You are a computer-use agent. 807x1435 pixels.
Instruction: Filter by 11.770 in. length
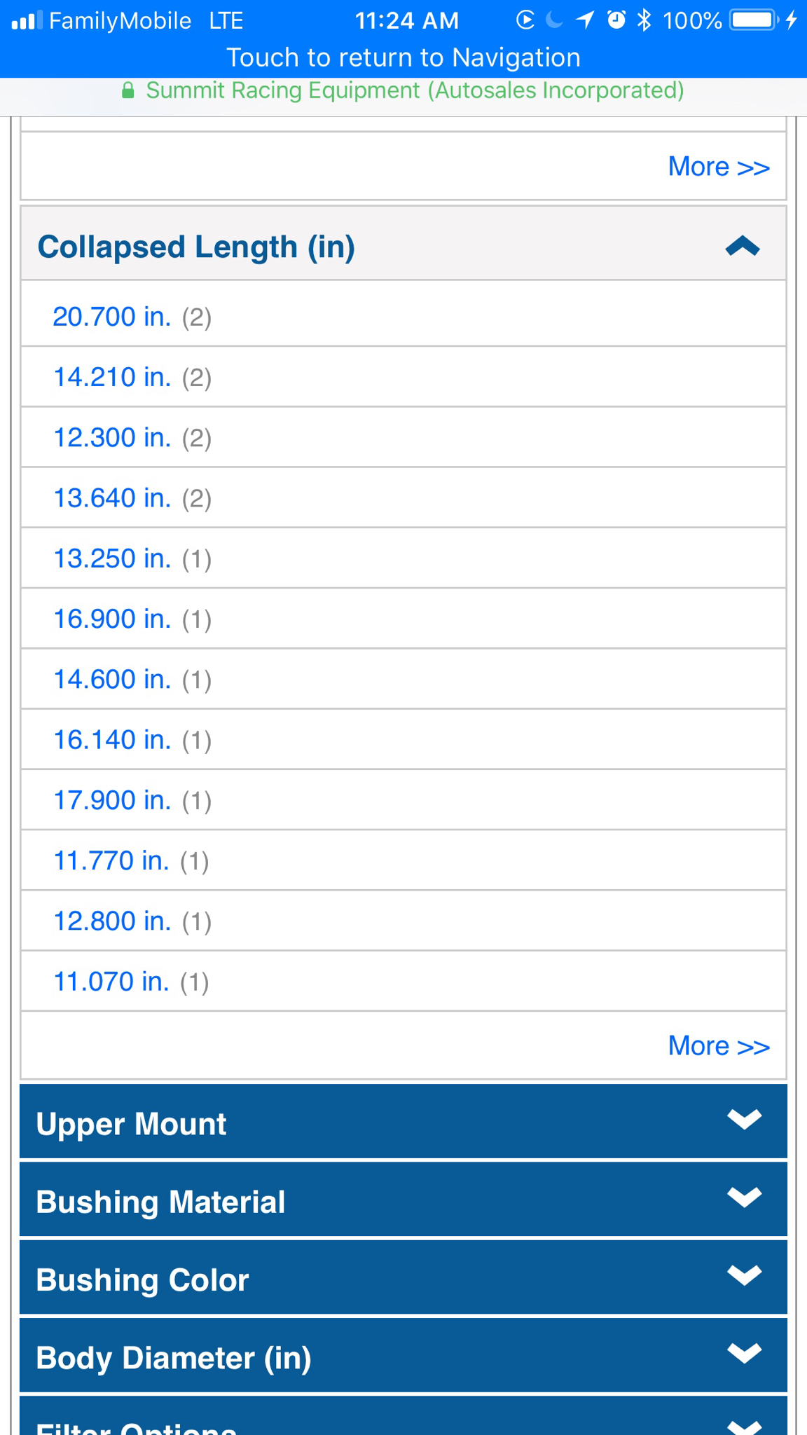pyautogui.click(x=111, y=860)
